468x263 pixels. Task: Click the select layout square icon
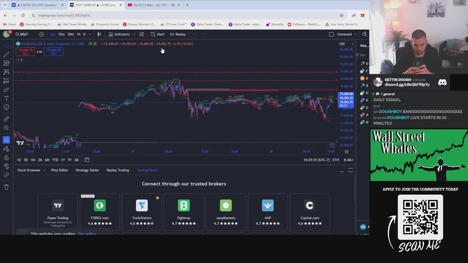point(331,34)
